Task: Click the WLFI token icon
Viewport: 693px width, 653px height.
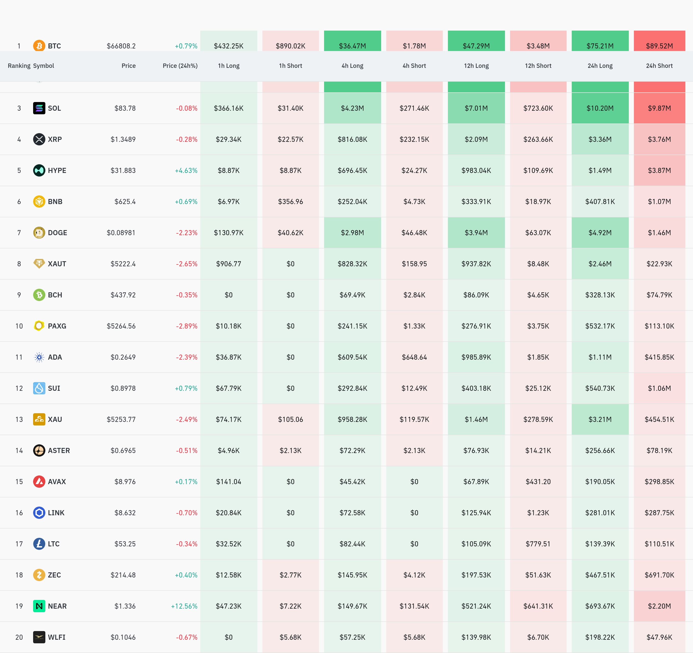Action: [x=39, y=637]
